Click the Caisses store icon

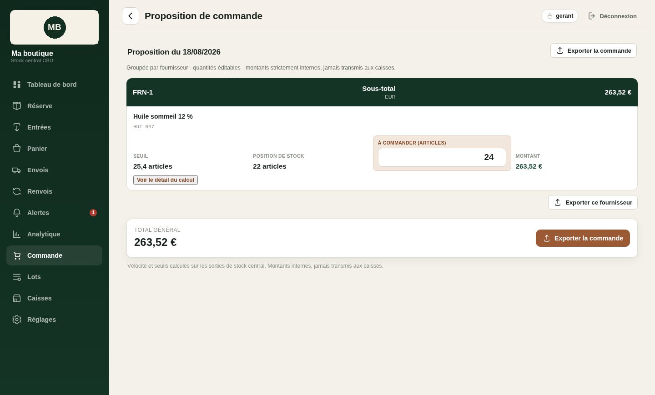coord(17,298)
